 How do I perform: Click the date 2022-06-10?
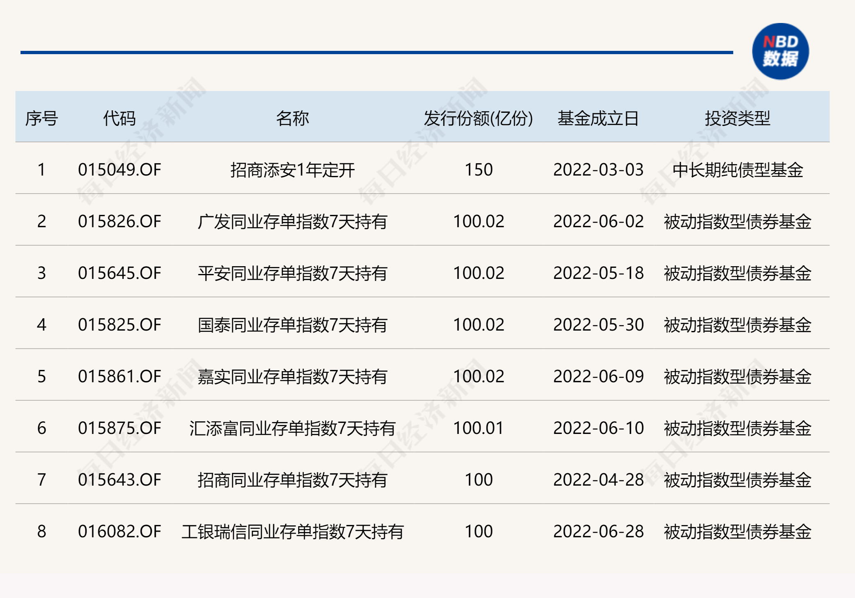[598, 428]
